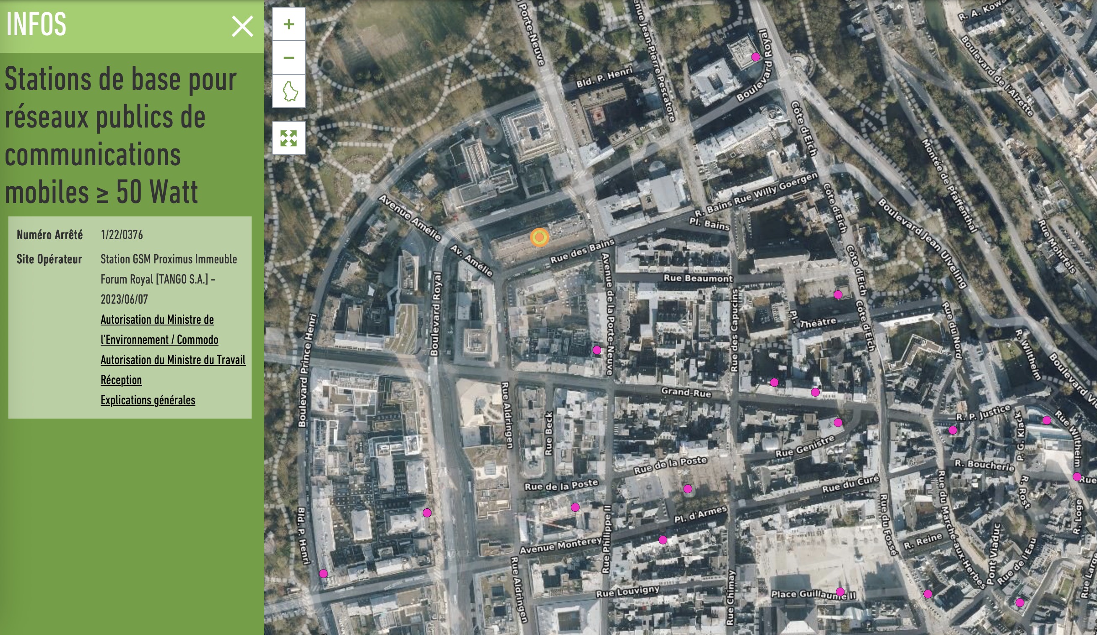Click the Luxembourg country outline extent icon

[x=289, y=91]
